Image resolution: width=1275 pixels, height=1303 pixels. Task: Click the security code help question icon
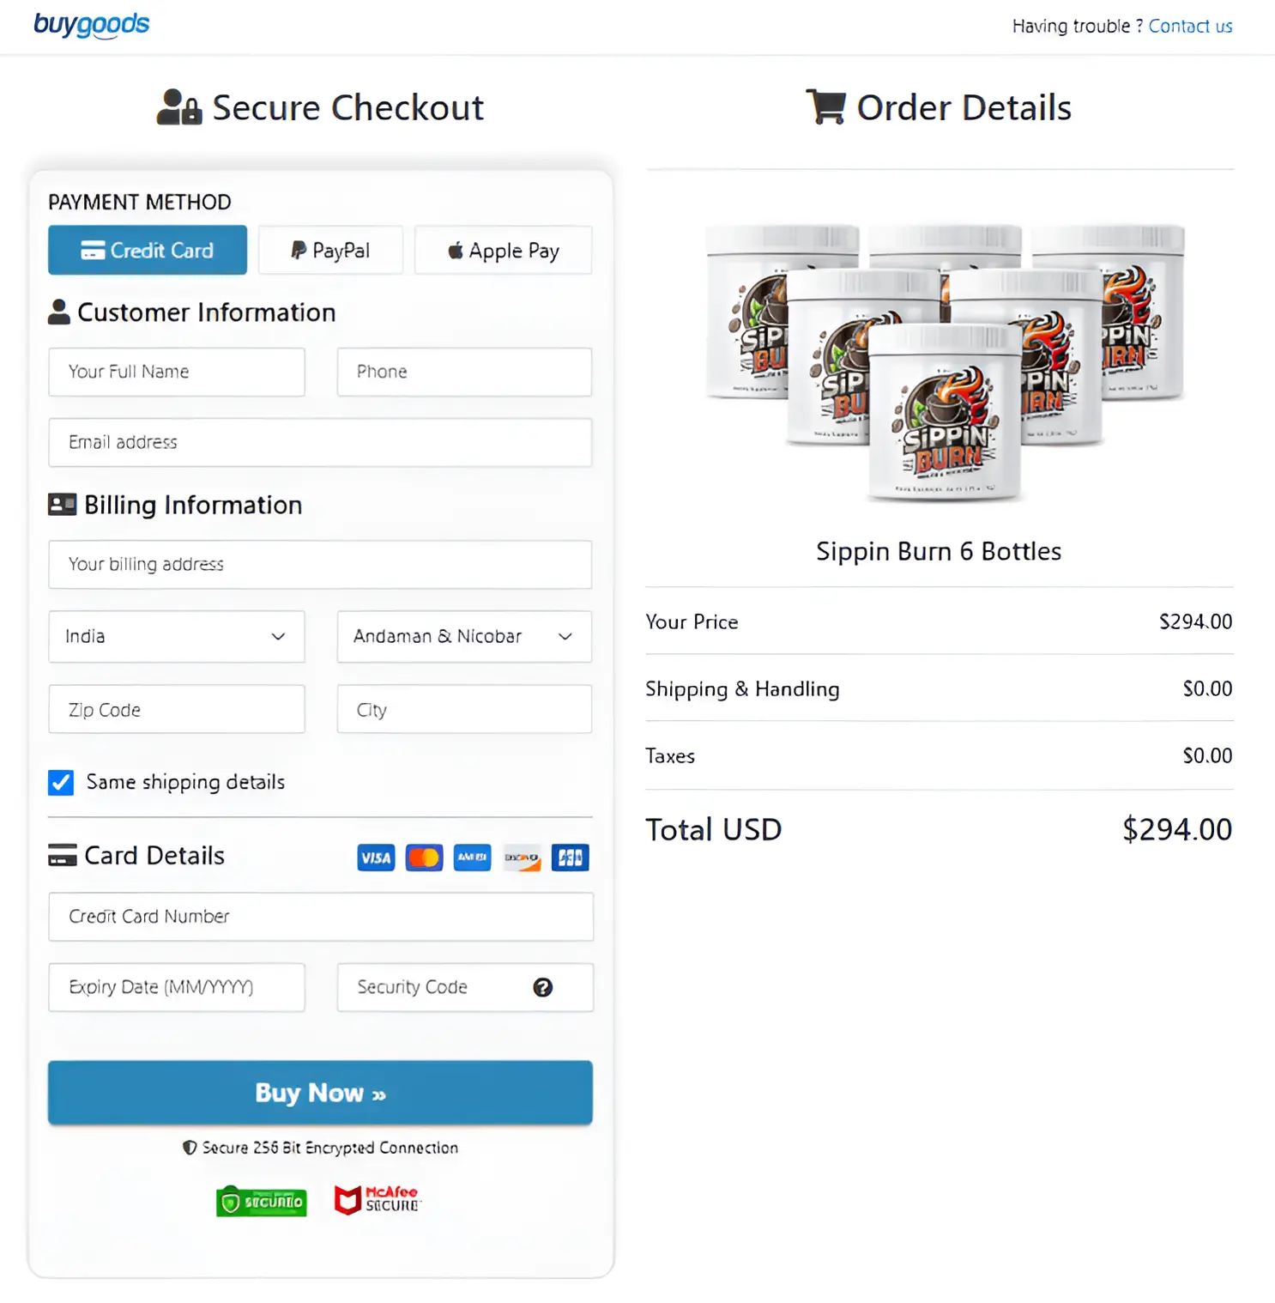tap(542, 987)
